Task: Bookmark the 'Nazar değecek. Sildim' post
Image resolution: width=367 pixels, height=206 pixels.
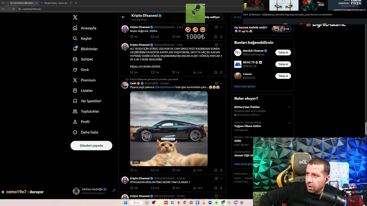Action: [x=216, y=37]
